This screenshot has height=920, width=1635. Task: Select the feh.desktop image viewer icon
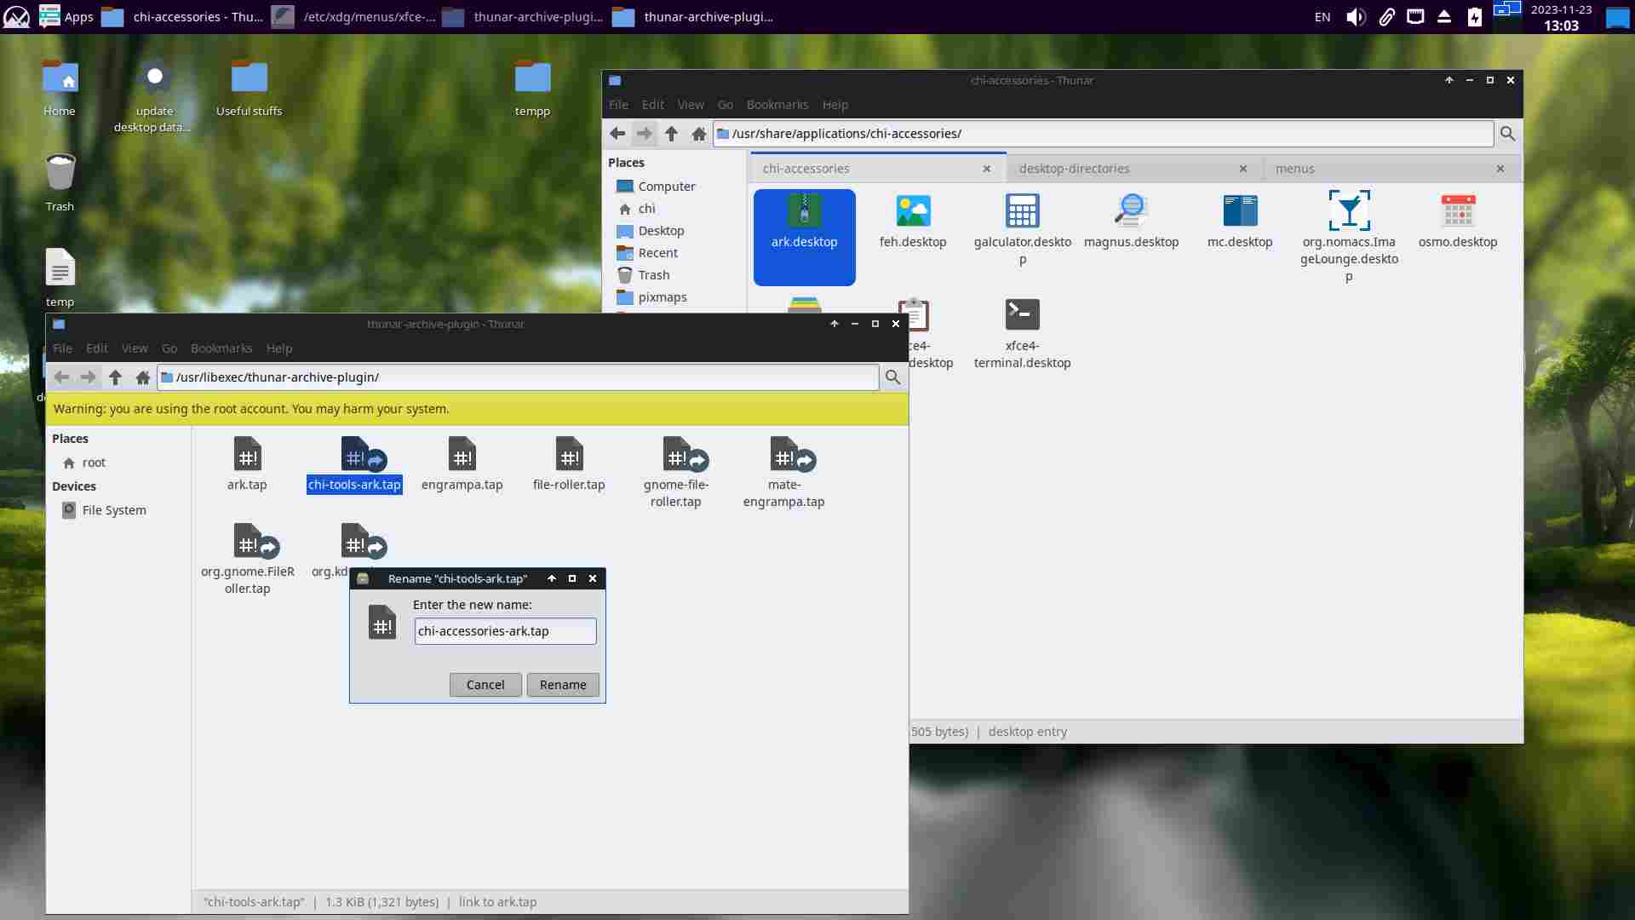tap(913, 211)
